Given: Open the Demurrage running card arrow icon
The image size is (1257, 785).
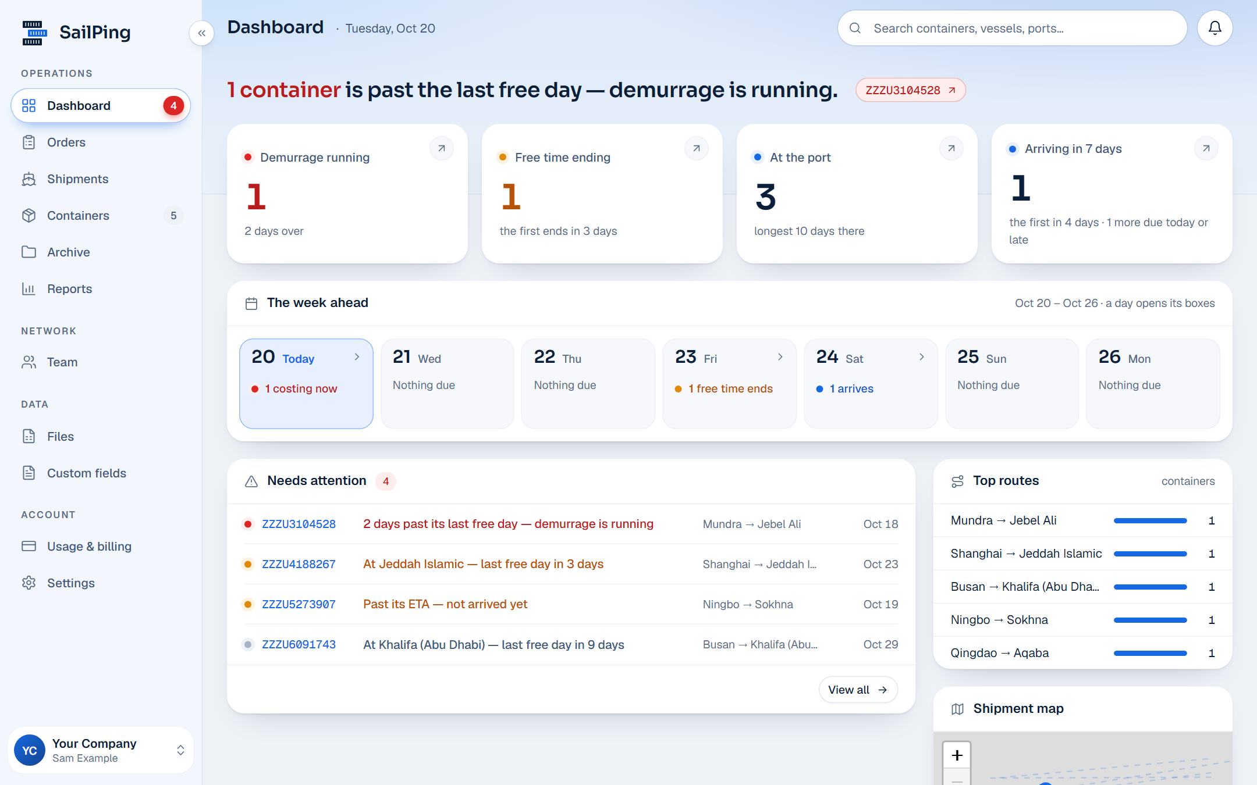Looking at the screenshot, I should [x=442, y=149].
